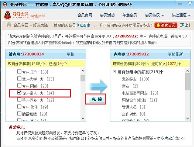The width and height of the screenshot is (194, 147).
Task: Check the 编辑招聘 [28] group checkbox
Action: pos(19,114)
